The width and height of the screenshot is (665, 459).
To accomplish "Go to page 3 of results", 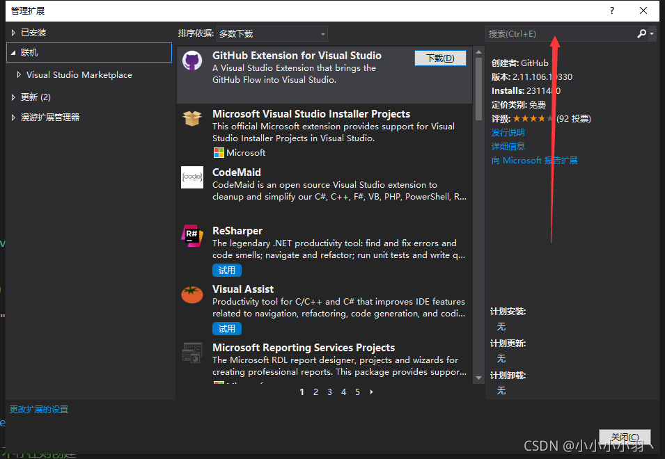I will 329,392.
